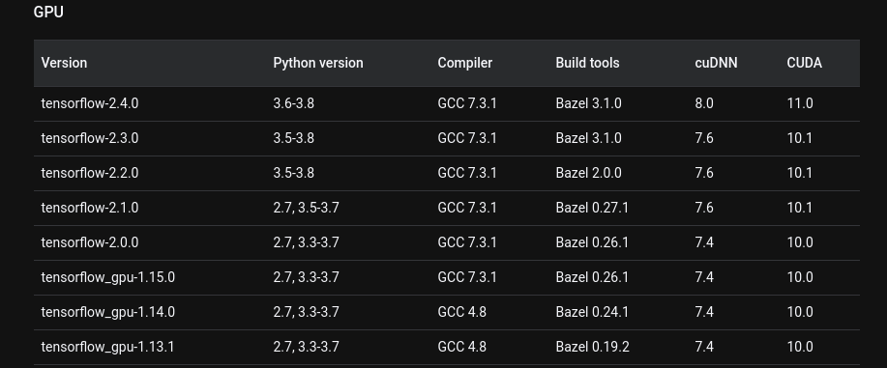
Task: Select the Version column header
Action: [64, 63]
